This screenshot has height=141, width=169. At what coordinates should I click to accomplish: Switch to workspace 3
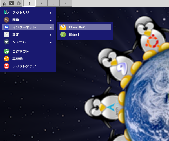(54, 4)
